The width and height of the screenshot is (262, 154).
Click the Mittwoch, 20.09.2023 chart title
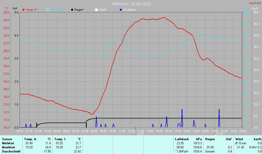click(132, 4)
